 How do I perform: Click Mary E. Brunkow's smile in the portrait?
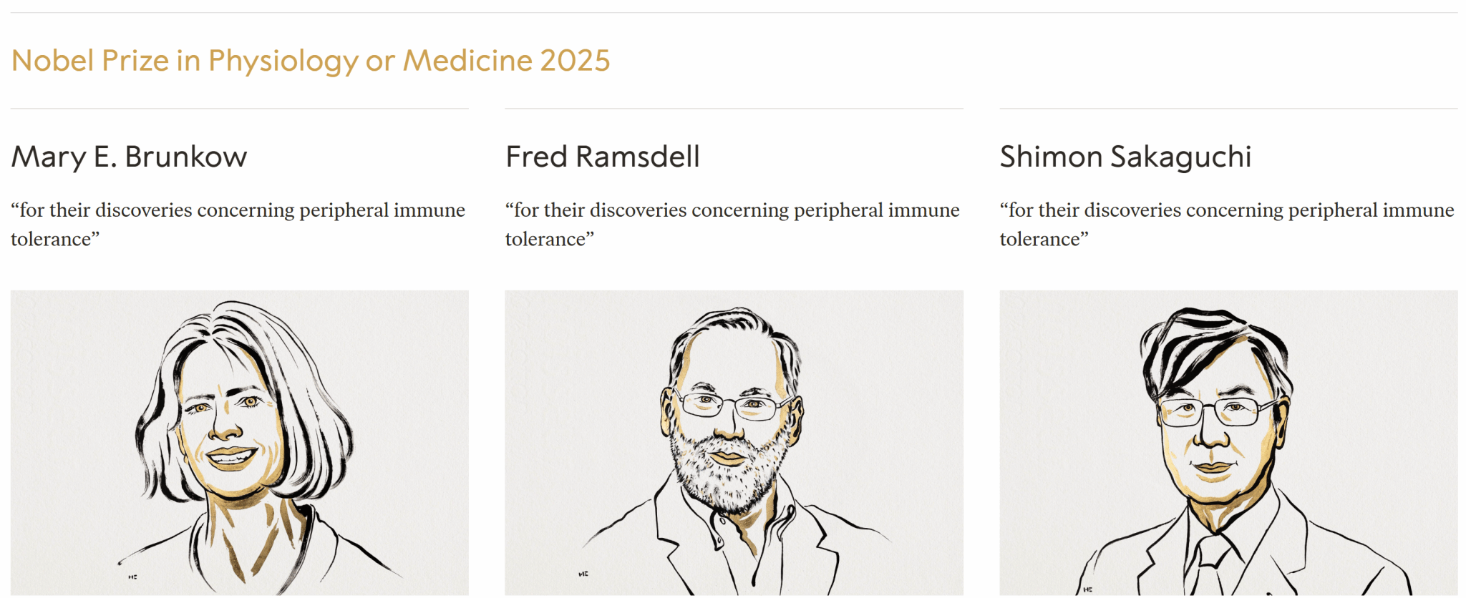click(x=230, y=456)
